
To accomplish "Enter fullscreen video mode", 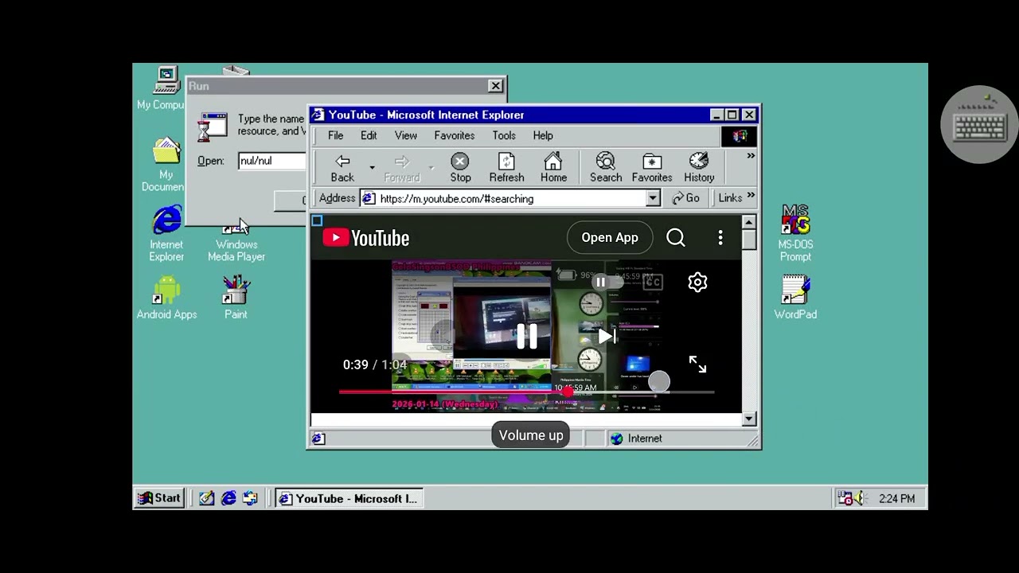I will (697, 364).
